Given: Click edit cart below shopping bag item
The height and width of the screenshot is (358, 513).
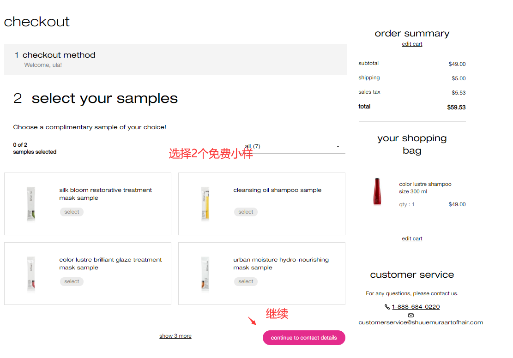Looking at the screenshot, I should (x=412, y=239).
